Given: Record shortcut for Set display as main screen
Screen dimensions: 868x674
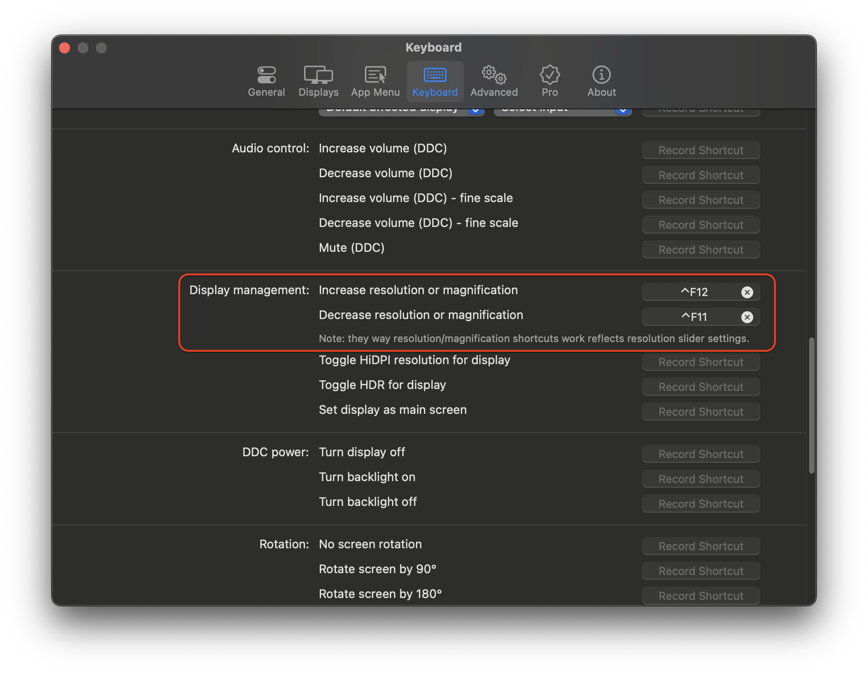Looking at the screenshot, I should point(700,411).
